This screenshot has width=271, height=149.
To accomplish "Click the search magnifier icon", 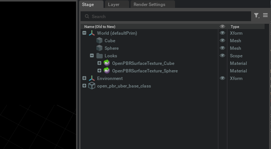I will pyautogui.click(x=87, y=17).
